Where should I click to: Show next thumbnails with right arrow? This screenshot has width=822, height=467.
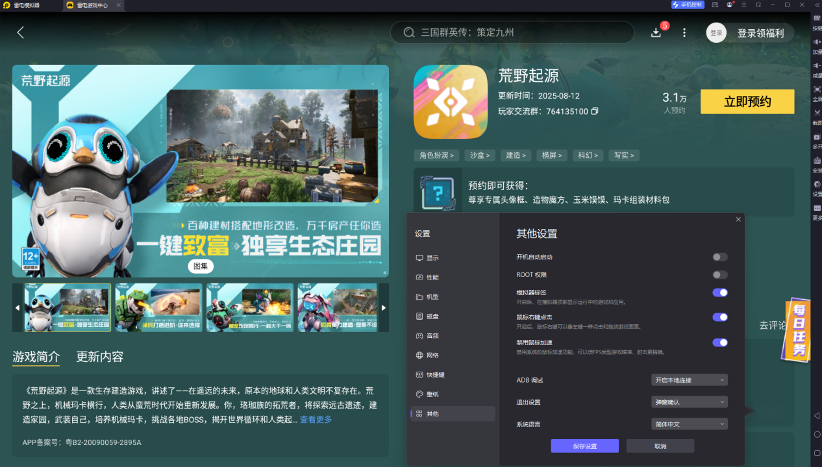pos(384,307)
